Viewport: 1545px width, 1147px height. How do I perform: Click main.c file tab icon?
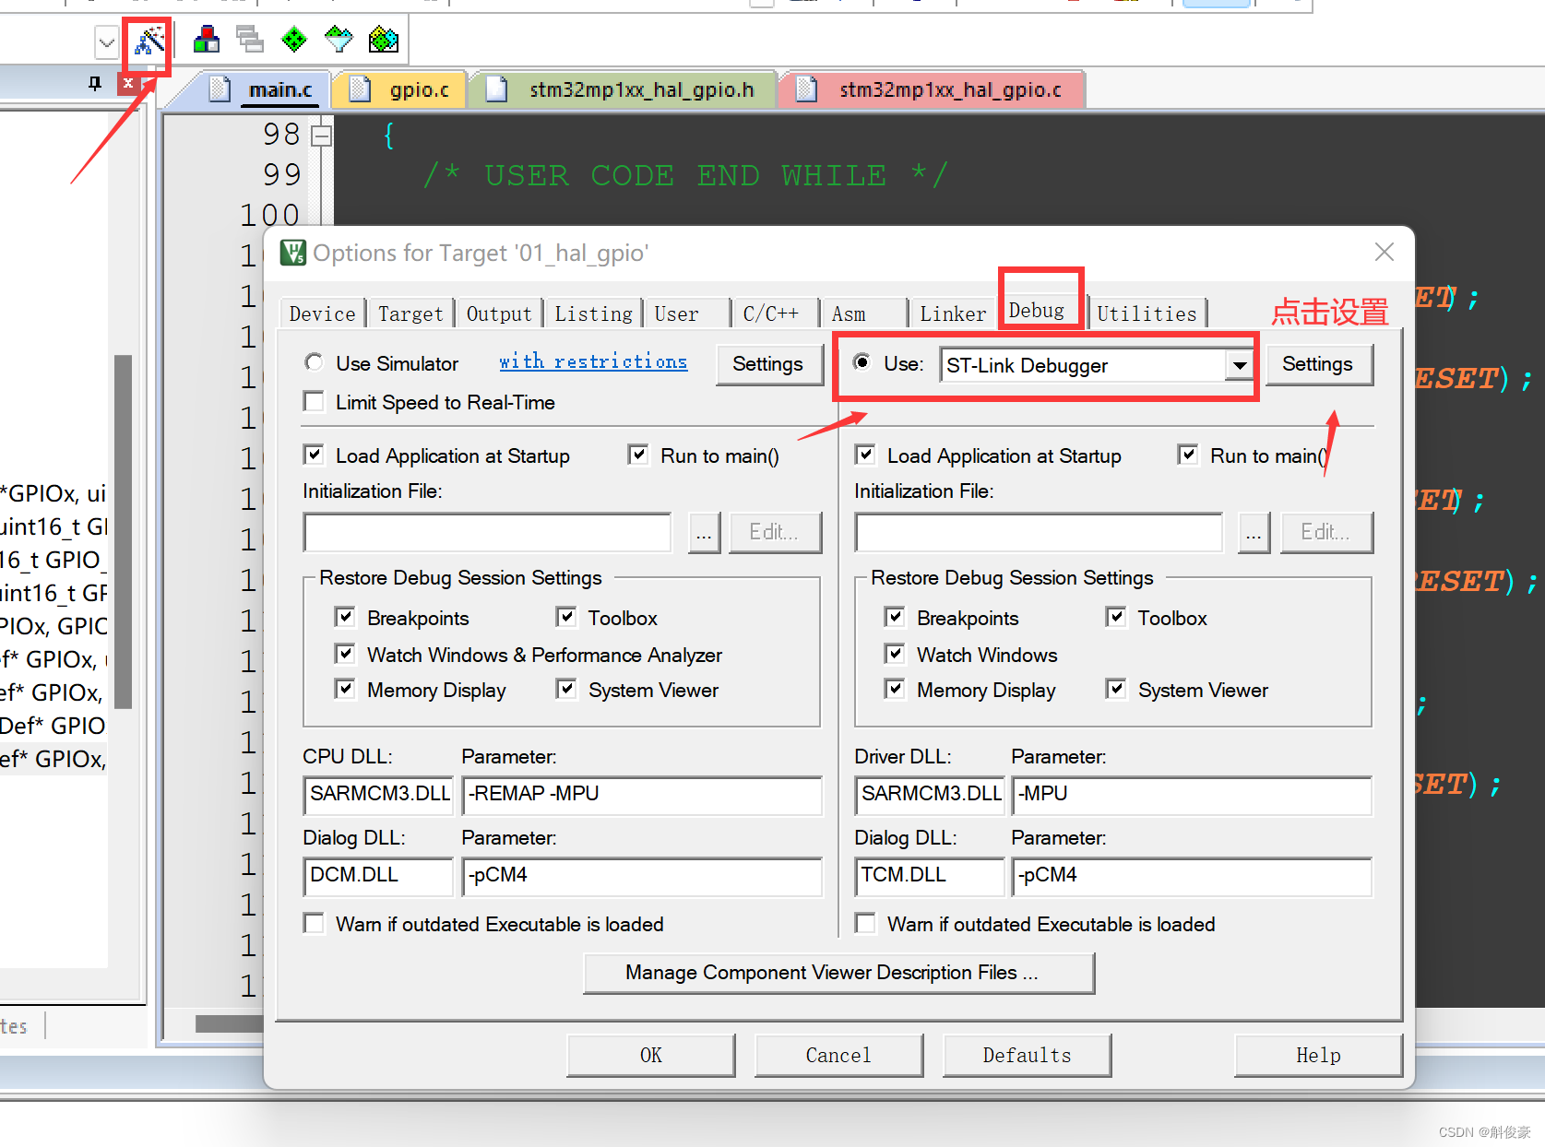pyautogui.click(x=220, y=89)
